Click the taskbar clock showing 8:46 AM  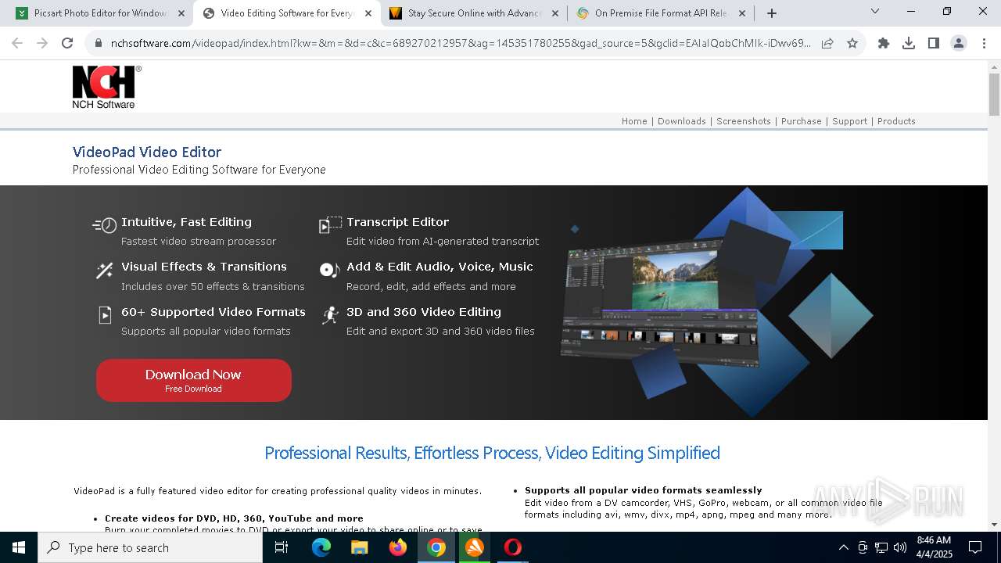click(934, 547)
